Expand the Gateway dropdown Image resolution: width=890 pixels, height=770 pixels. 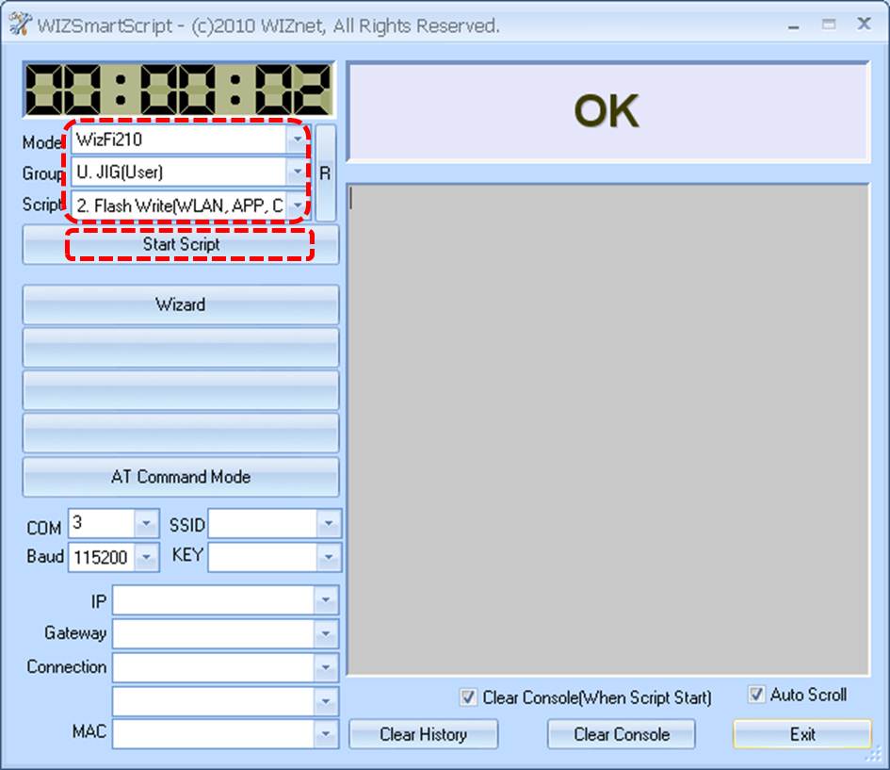click(326, 633)
